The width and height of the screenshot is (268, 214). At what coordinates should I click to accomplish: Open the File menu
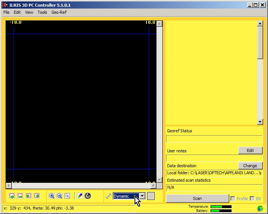[6, 12]
